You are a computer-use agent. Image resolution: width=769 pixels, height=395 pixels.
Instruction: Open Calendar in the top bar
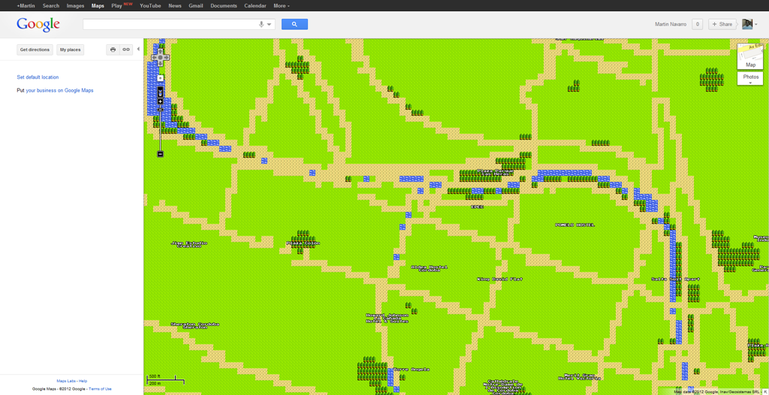click(x=255, y=6)
